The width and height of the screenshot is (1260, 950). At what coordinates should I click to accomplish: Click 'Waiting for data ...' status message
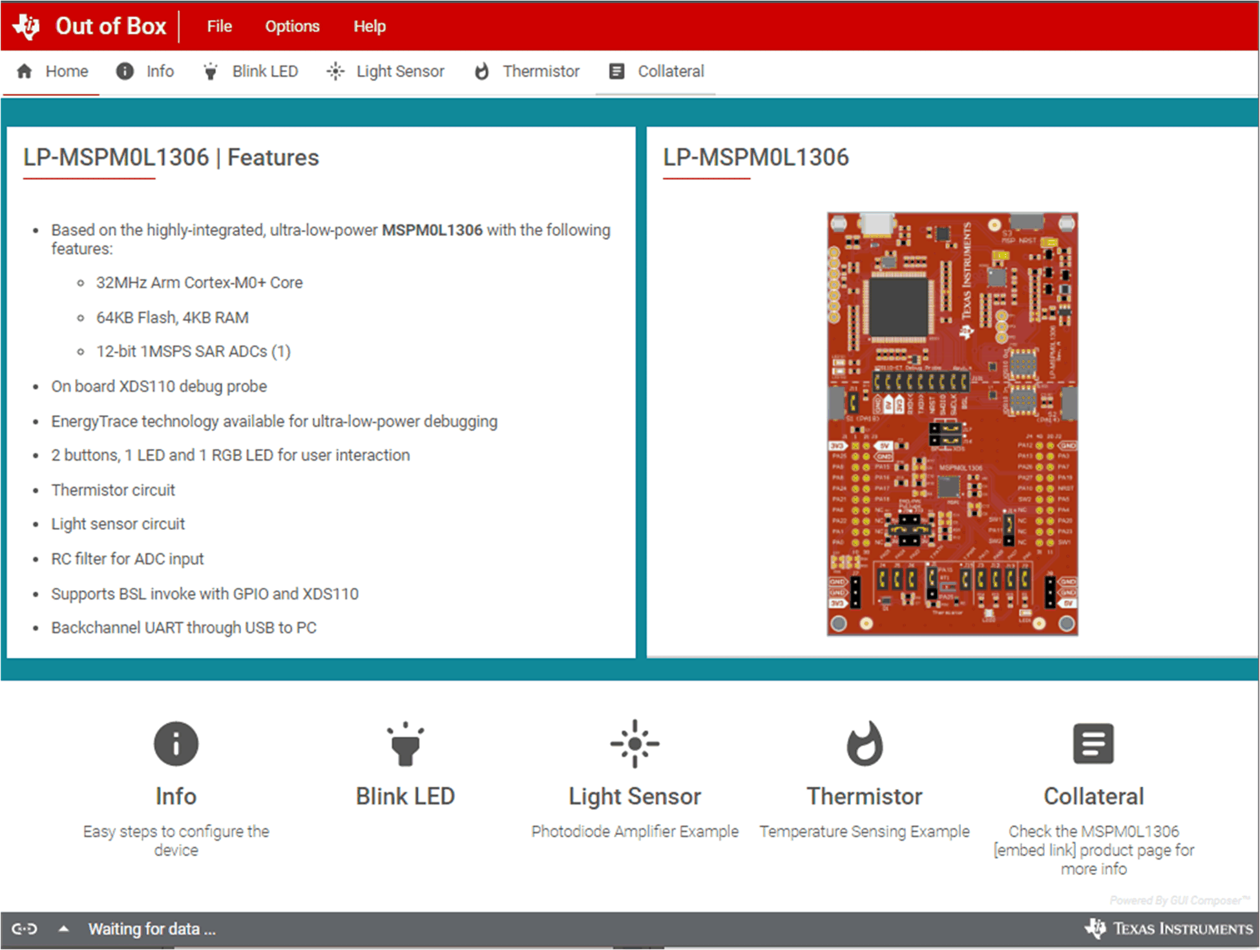(x=152, y=929)
